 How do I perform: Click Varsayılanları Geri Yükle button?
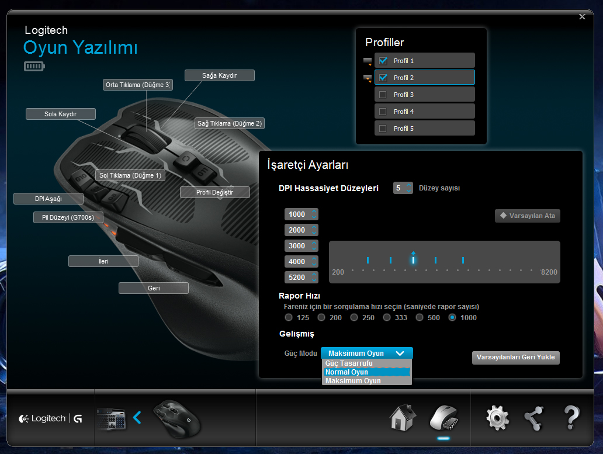516,358
